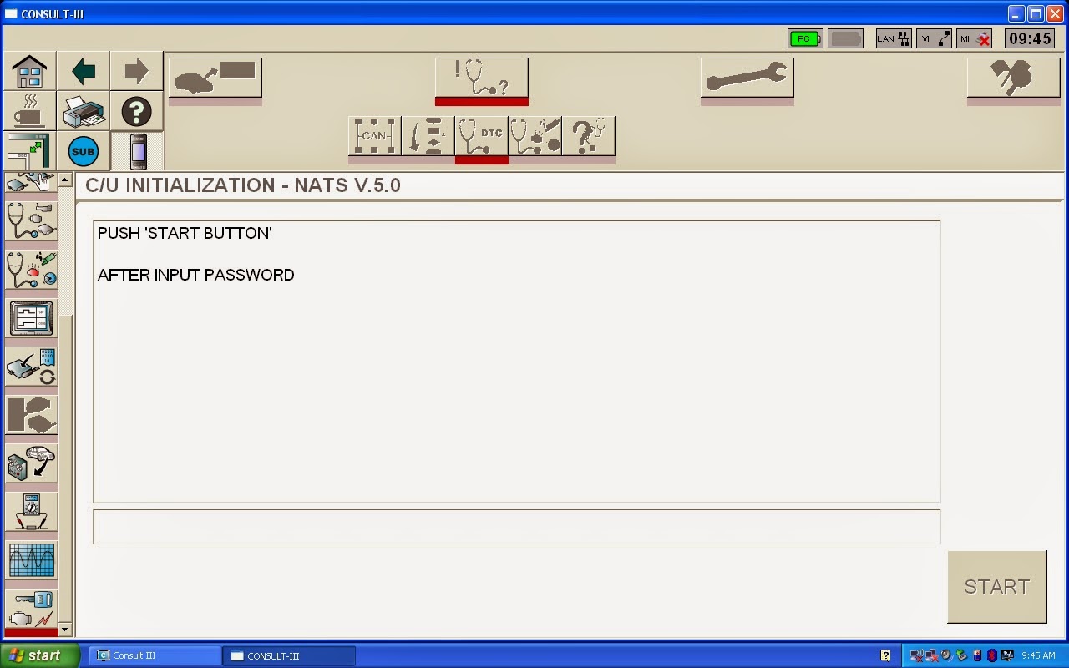Click the LAN connection status icon
Viewport: 1069px width, 668px height.
pos(893,38)
